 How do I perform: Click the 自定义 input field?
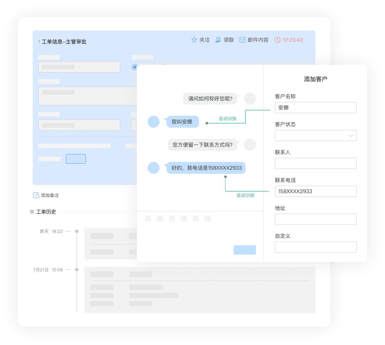click(315, 247)
